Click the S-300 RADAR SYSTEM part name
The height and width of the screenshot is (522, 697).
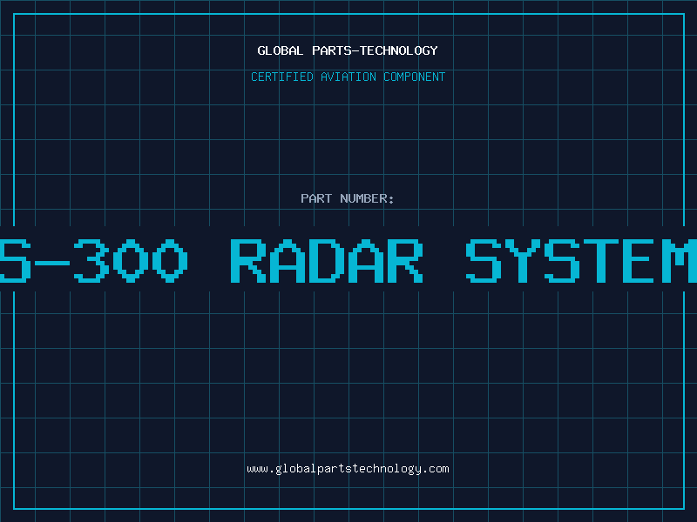click(x=348, y=260)
